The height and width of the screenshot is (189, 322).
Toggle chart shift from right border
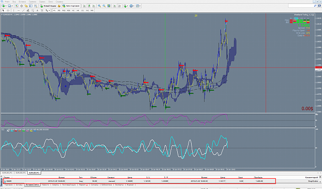pyautogui.click(x=120, y=6)
